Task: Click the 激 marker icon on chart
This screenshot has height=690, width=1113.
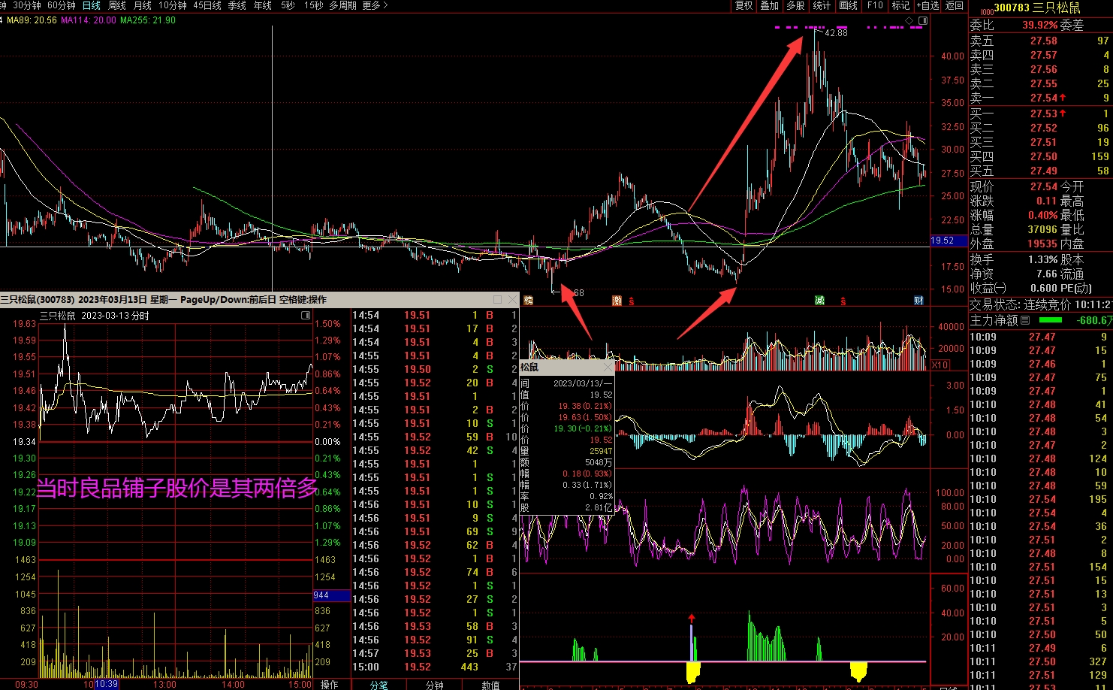Action: [617, 301]
